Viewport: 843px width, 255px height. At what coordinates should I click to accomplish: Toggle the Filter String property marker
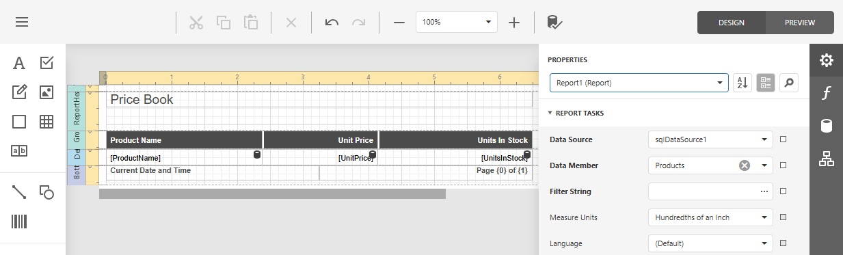[784, 191]
